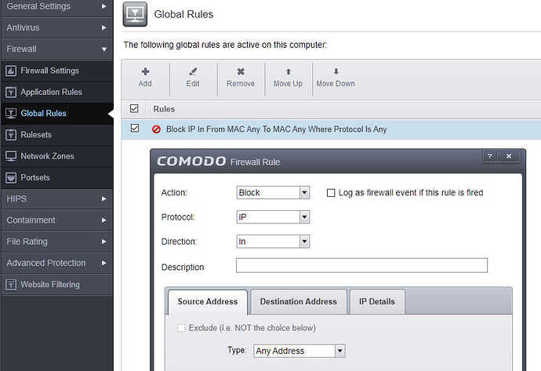541x371 pixels.
Task: Click the Website Filtering sidebar icon
Action: click(11, 285)
